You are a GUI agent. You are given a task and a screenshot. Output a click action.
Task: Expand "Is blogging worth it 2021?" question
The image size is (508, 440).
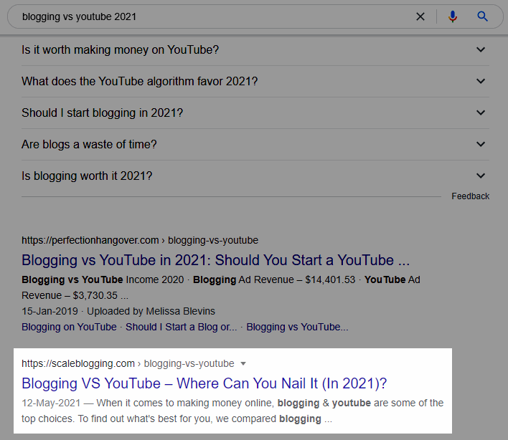[x=255, y=176]
